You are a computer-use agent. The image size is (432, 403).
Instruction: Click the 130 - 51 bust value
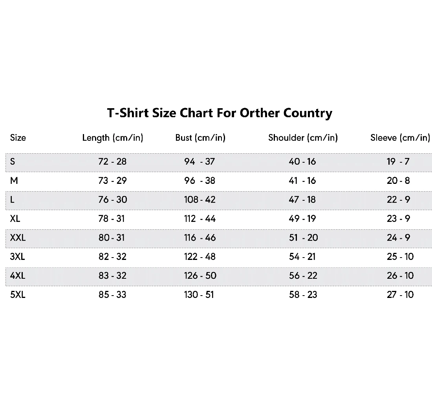(x=199, y=295)
